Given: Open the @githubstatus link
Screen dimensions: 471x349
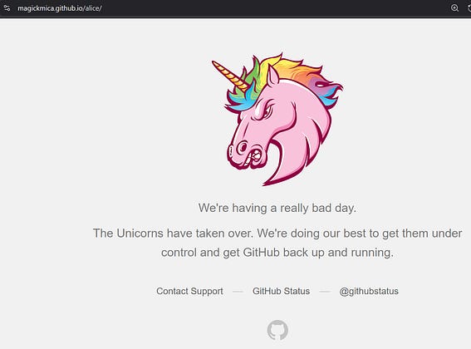Looking at the screenshot, I should [x=369, y=291].
